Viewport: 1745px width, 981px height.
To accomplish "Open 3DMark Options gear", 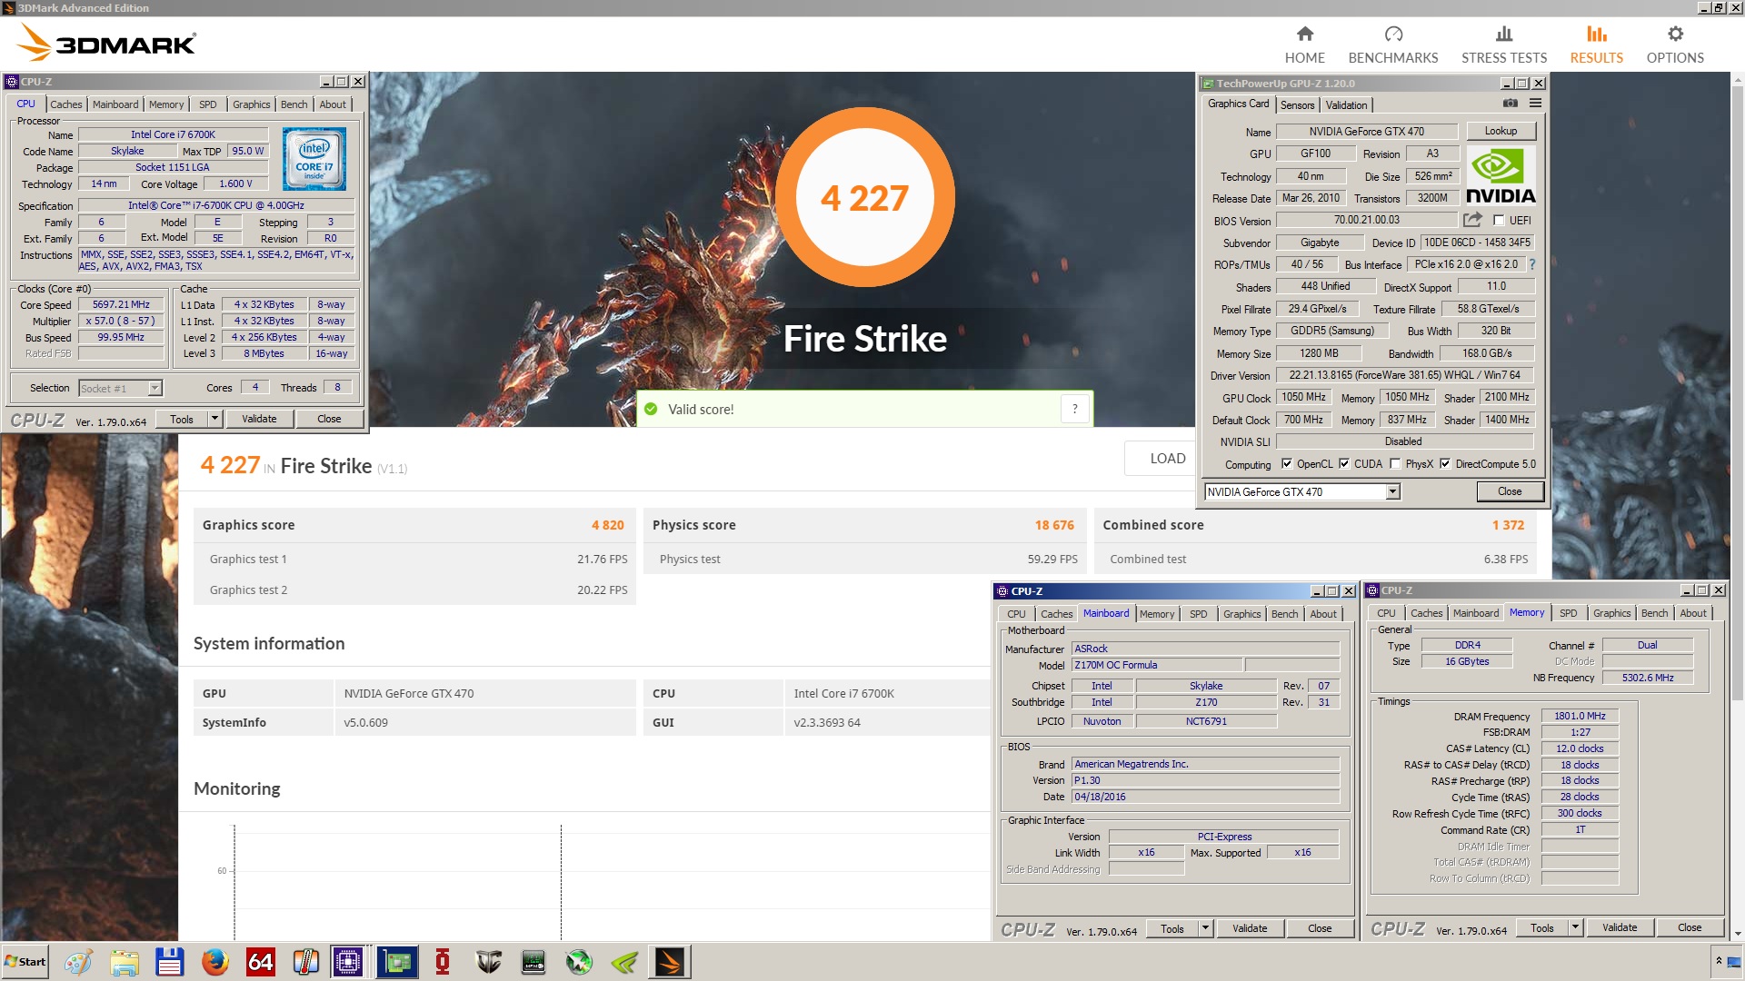I will [x=1674, y=45].
